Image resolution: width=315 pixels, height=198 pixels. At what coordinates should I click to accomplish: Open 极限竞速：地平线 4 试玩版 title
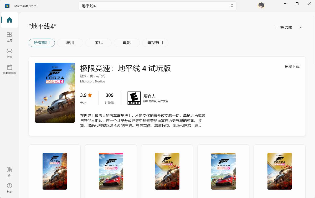coord(125,68)
